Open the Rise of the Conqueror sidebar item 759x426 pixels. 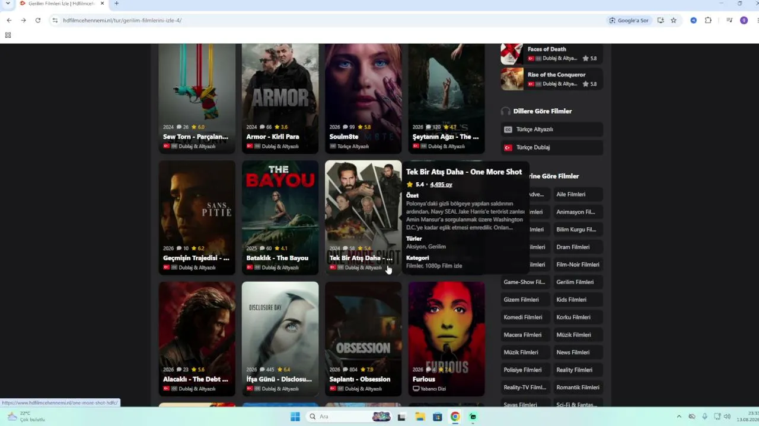(x=551, y=79)
